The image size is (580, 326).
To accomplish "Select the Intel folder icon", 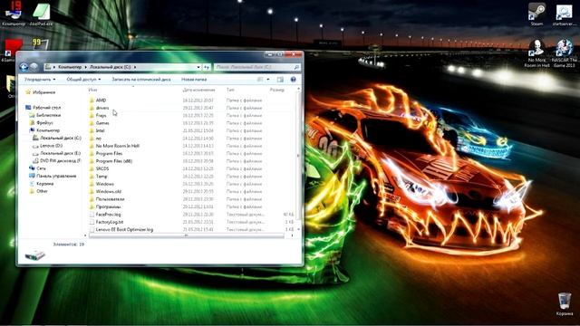I will click(92, 130).
